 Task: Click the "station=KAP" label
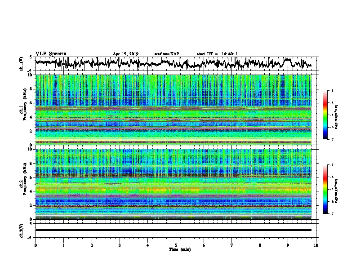(167, 54)
